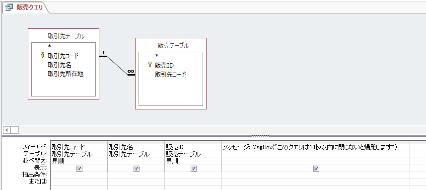Select the relationship join line between tables
This screenshot has width=426, height=190.
(117, 65)
